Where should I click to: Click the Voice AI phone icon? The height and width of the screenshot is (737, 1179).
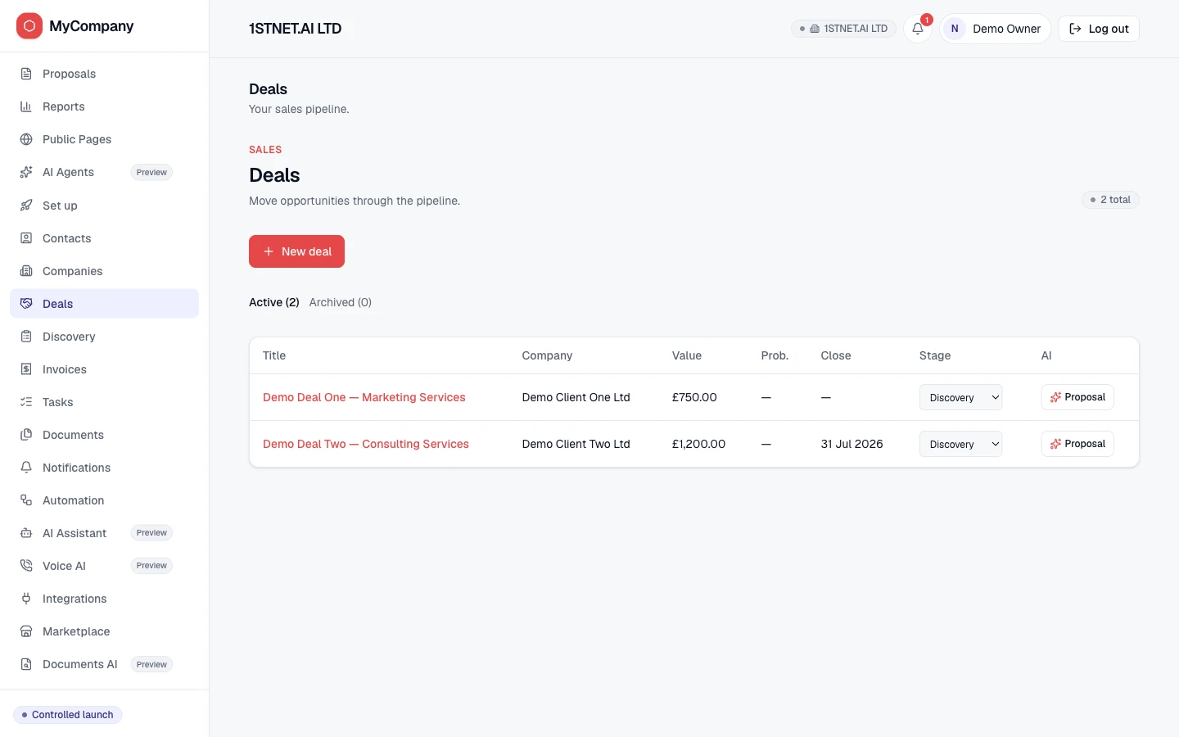(x=26, y=566)
